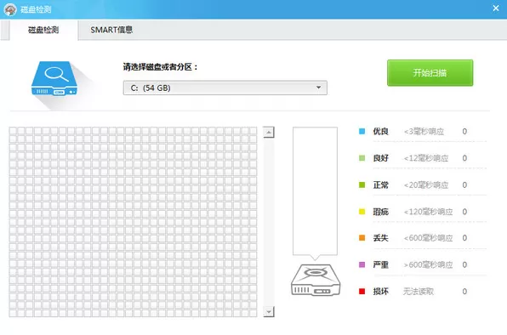
Task: Click the 优良 count value 0
Action: point(464,131)
